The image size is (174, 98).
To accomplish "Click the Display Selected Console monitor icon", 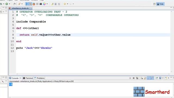I will tap(160, 78).
